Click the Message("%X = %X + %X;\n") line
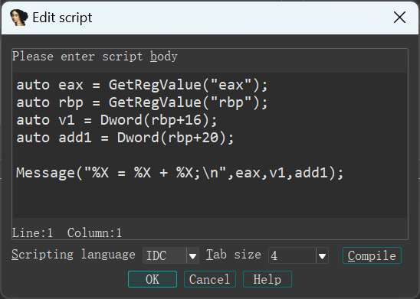This screenshot has width=420, height=299. [x=180, y=173]
